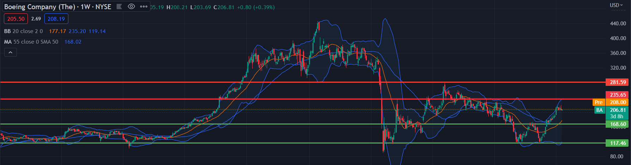
Task: Open the USD currency dropdown
Action: click(x=616, y=5)
